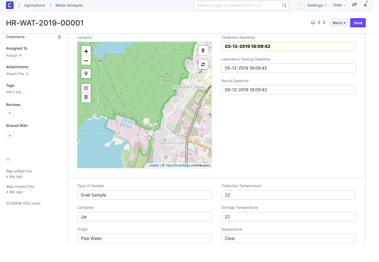
Task: Click the map refresh icon
Action: (203, 64)
